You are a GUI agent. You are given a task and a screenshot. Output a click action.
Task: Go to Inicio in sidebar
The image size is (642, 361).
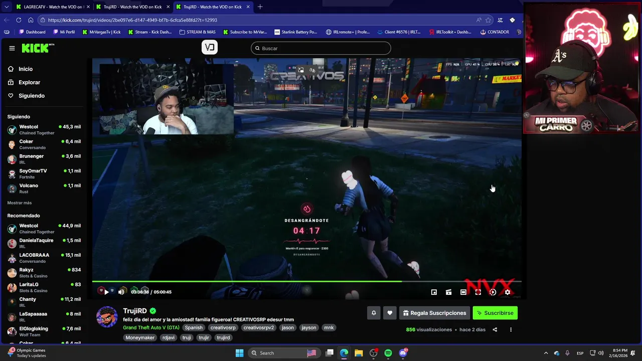(26, 69)
